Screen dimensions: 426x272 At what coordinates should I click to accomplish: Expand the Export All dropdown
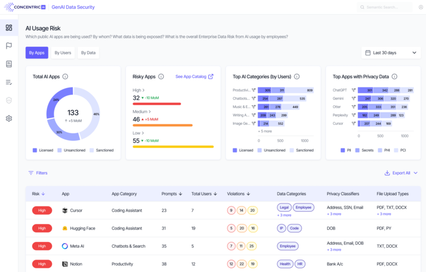pos(401,173)
